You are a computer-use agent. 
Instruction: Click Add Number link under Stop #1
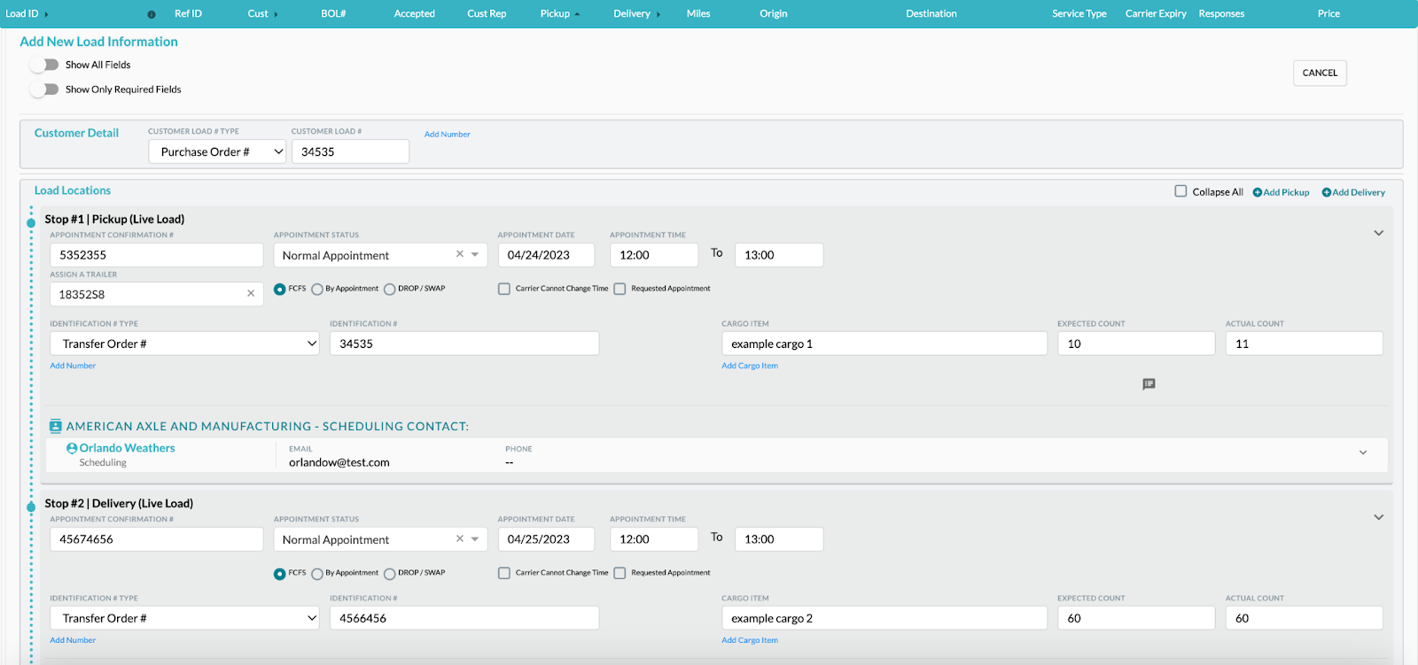pos(73,366)
